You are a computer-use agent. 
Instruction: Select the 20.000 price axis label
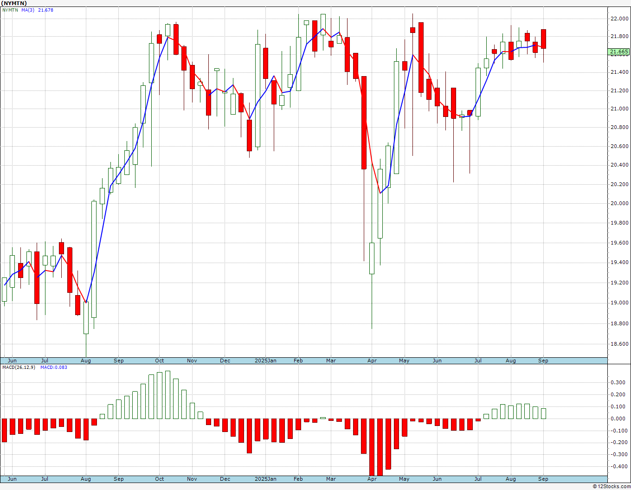pos(619,203)
